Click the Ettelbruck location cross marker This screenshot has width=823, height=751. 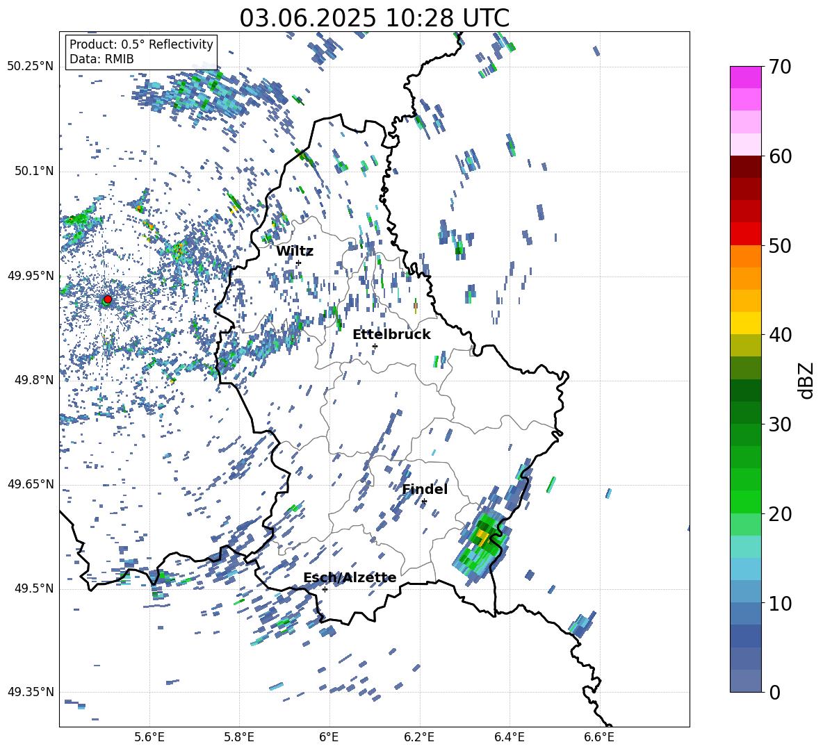pyautogui.click(x=375, y=346)
